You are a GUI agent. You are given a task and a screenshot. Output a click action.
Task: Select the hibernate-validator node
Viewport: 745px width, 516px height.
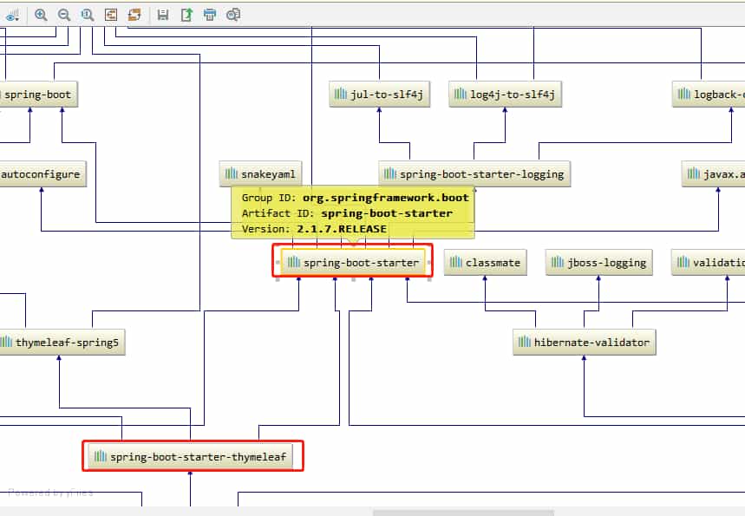(x=585, y=342)
